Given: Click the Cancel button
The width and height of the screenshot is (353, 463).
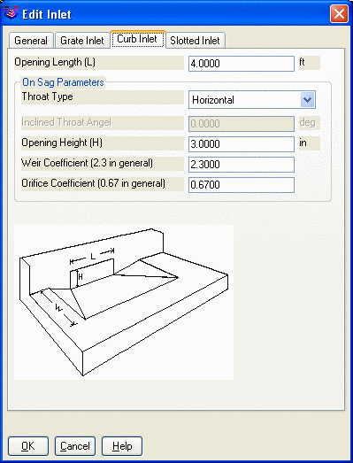Looking at the screenshot, I should click(x=75, y=446).
